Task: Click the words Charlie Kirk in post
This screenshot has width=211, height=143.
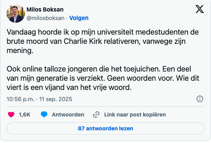Action: tap(82, 42)
